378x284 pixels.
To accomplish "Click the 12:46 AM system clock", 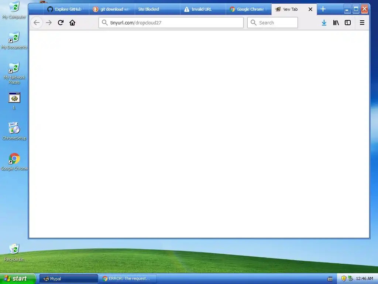I will tap(364, 278).
